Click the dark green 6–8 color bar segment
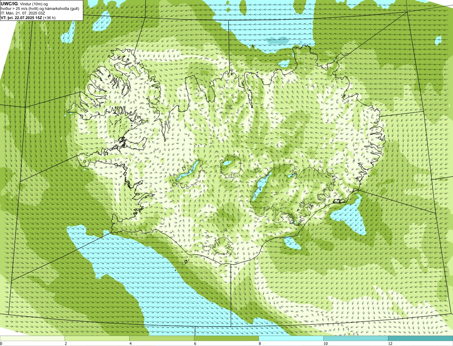 [227, 339]
